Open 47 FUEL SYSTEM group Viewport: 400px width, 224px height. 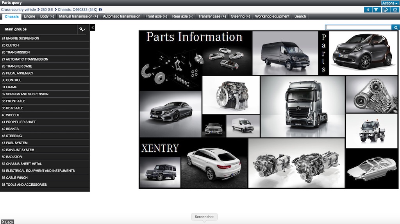(x=14, y=143)
